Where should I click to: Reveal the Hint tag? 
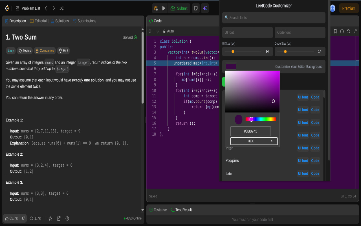63,51
